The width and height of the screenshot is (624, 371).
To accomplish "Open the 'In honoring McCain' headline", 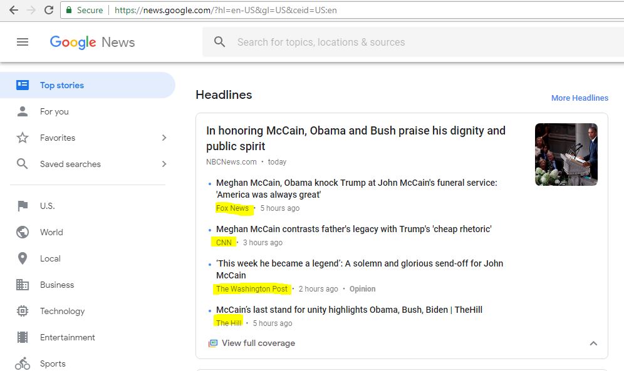I will [356, 138].
